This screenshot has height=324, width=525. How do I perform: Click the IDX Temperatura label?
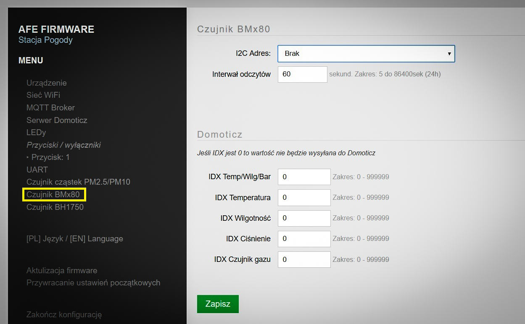(x=243, y=197)
